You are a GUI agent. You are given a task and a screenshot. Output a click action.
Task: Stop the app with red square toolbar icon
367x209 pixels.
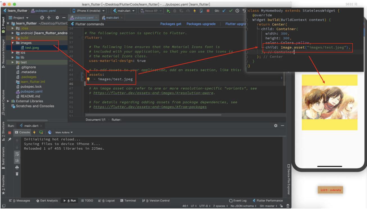tap(208, 11)
